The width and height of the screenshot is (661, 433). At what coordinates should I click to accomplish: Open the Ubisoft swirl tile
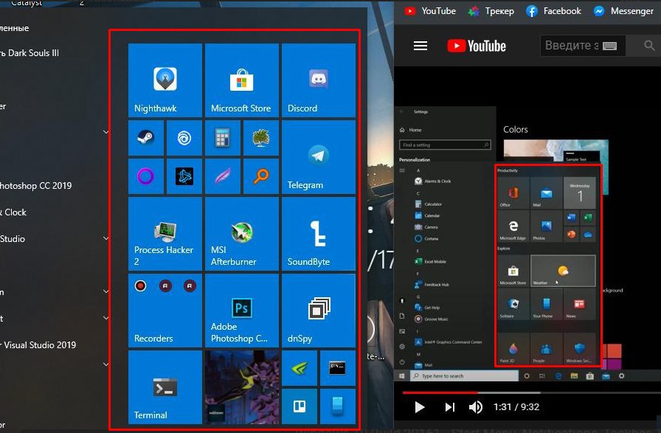(x=184, y=138)
